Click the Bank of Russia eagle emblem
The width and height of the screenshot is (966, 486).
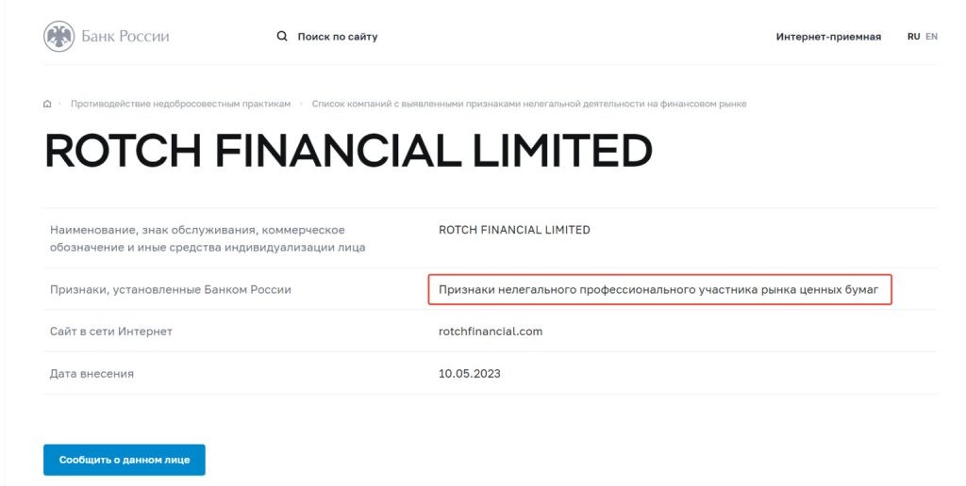click(x=59, y=37)
